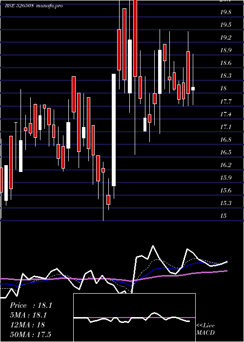Click the 18.3 price axis label
Viewport: 244px width, 342px height.
[225, 76]
